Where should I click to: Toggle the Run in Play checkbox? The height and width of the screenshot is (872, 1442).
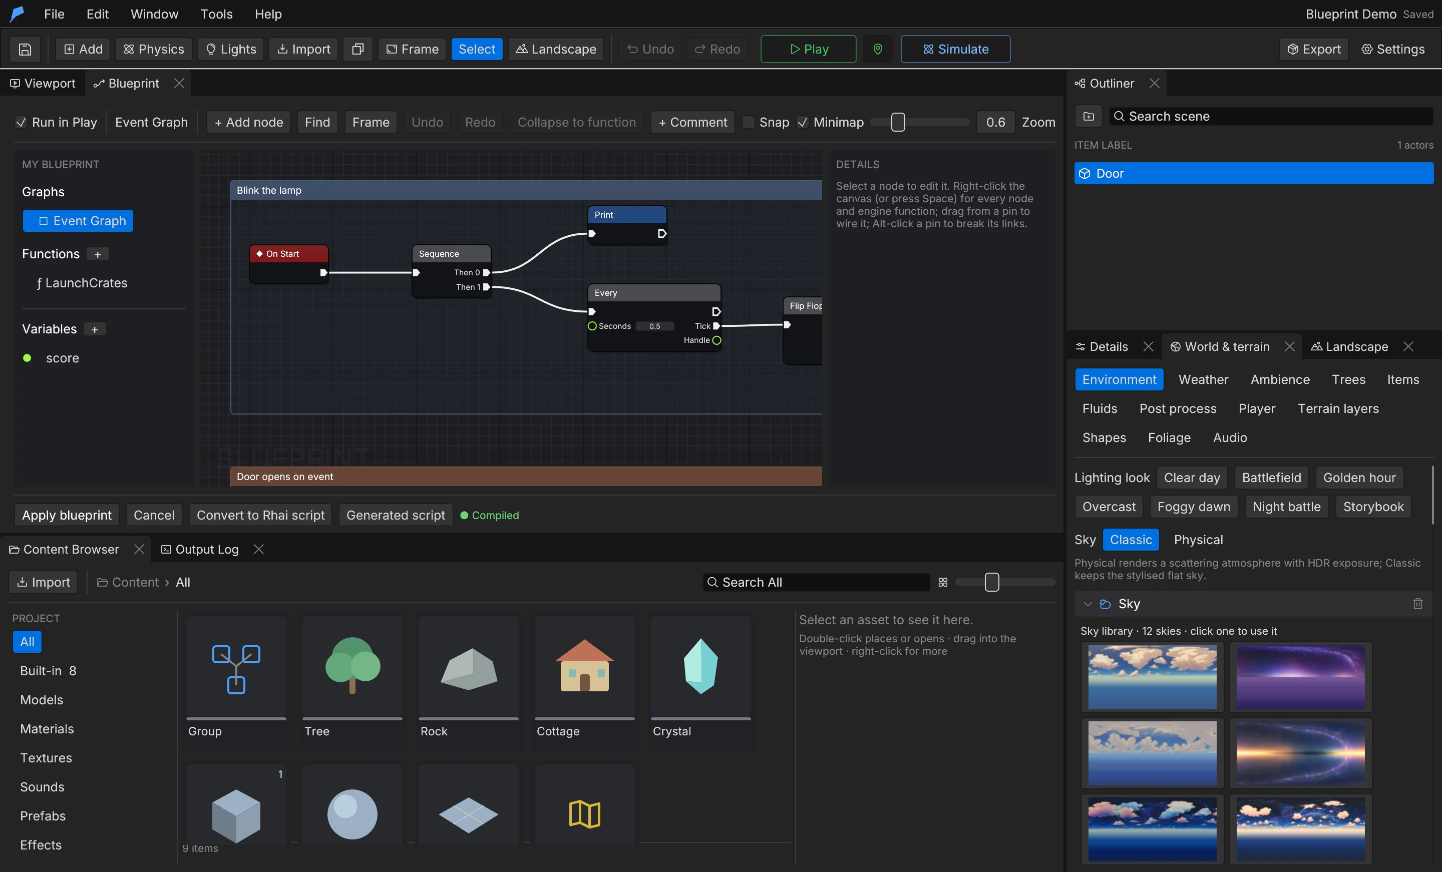[x=21, y=122]
